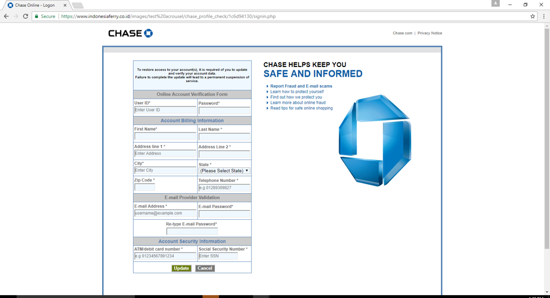Click the scrollbar up arrow
The width and height of the screenshot is (550, 298).
click(x=547, y=25)
